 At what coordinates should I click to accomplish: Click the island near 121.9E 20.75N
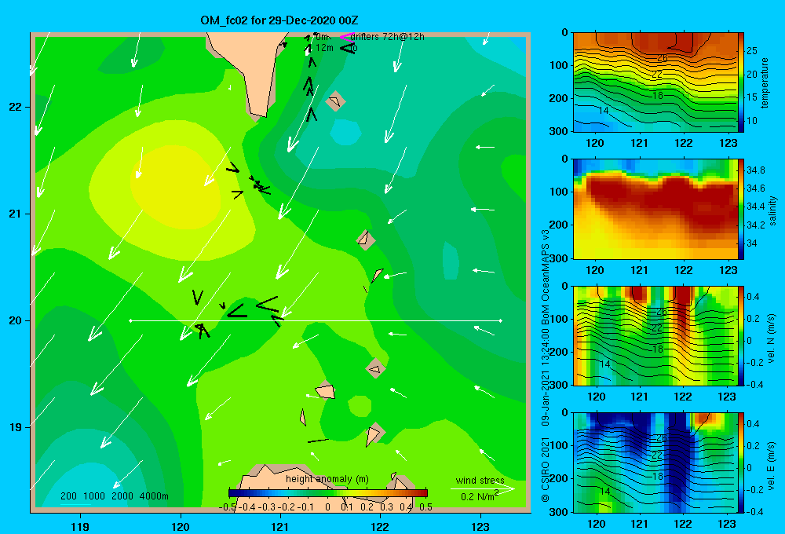click(x=366, y=240)
